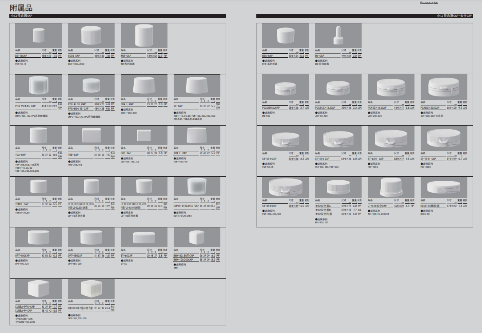Click the PPG-VSΦ45 CAP transparent cap photo
This screenshot has height=333, width=482.
point(38,87)
